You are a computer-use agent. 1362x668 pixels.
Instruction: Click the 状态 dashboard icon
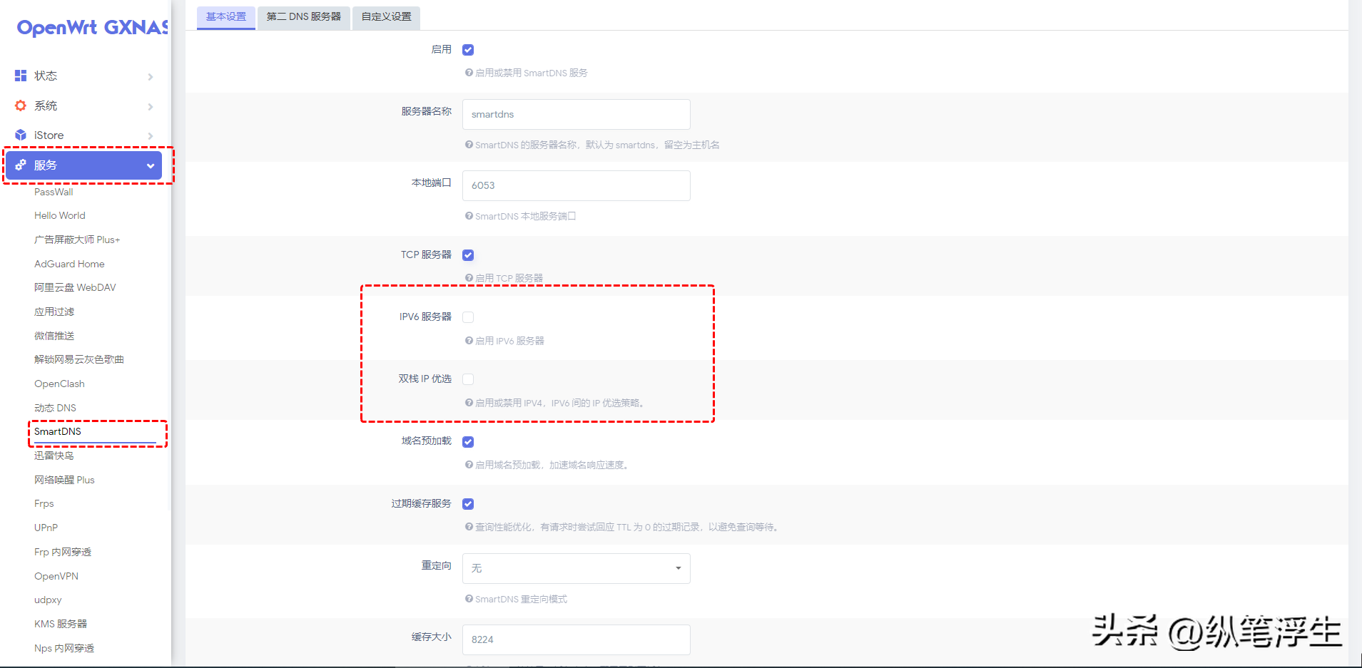(x=21, y=76)
